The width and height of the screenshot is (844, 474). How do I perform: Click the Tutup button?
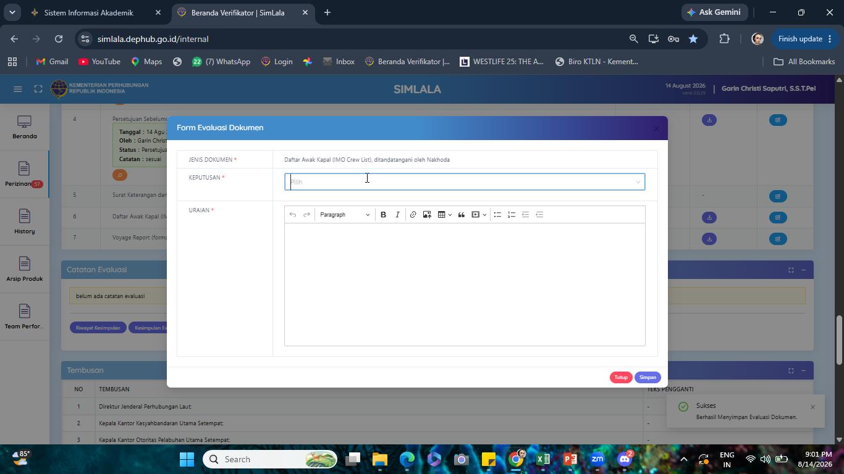621,377
